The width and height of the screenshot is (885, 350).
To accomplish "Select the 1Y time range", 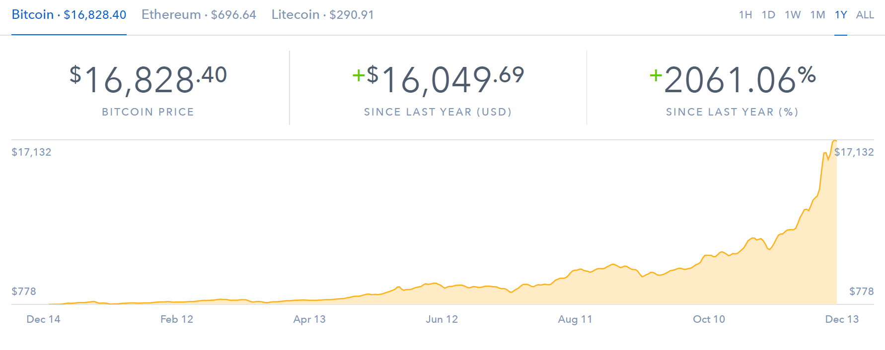I will click(841, 15).
